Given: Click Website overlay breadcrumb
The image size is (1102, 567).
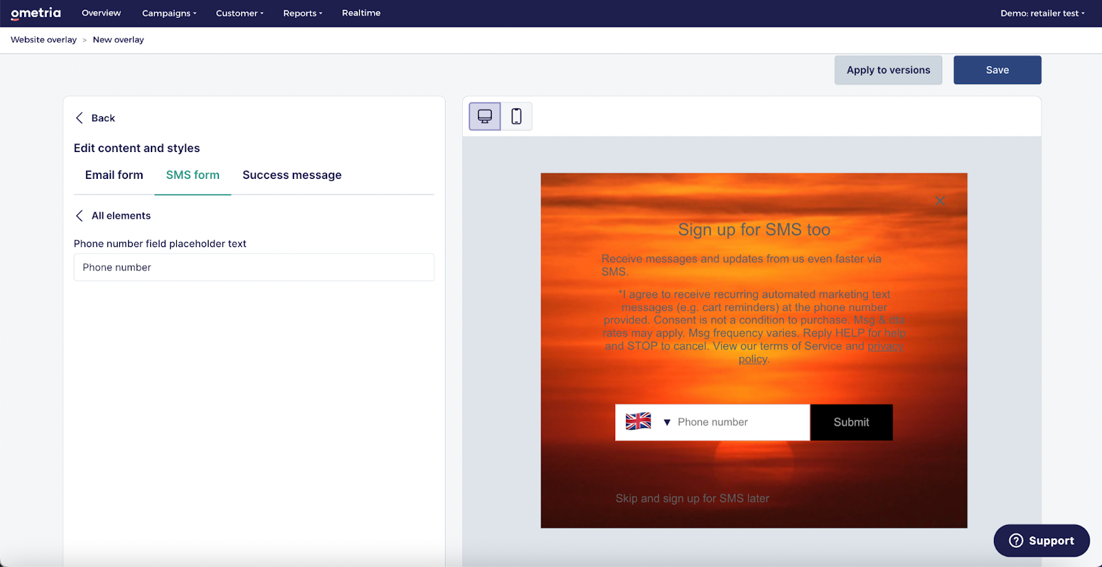Looking at the screenshot, I should coord(43,40).
